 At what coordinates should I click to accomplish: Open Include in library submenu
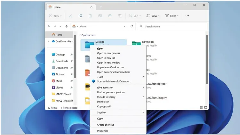click(x=118, y=97)
